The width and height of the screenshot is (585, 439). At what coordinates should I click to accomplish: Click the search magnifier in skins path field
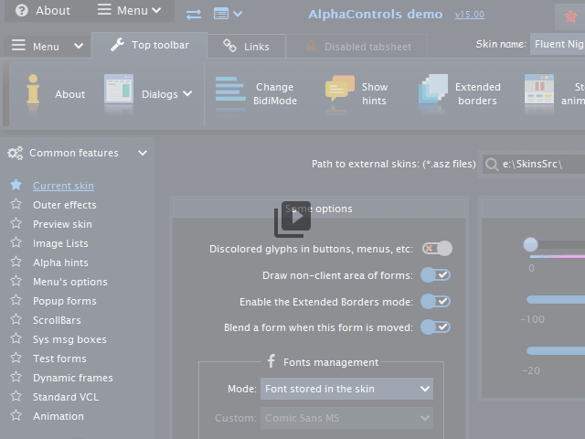coord(492,165)
